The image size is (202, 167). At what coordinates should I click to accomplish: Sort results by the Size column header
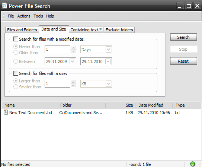(120, 105)
